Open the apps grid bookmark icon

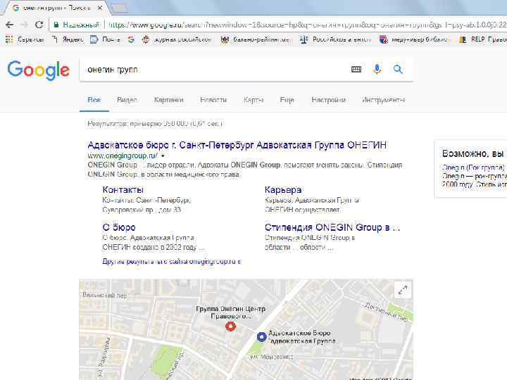[9, 39]
